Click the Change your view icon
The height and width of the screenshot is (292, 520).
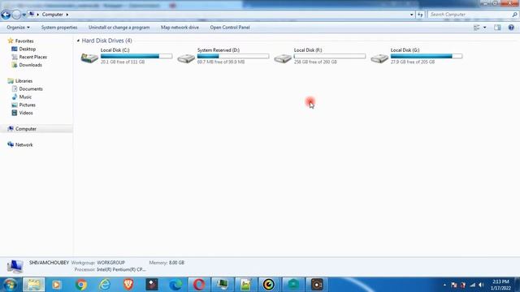pyautogui.click(x=477, y=28)
